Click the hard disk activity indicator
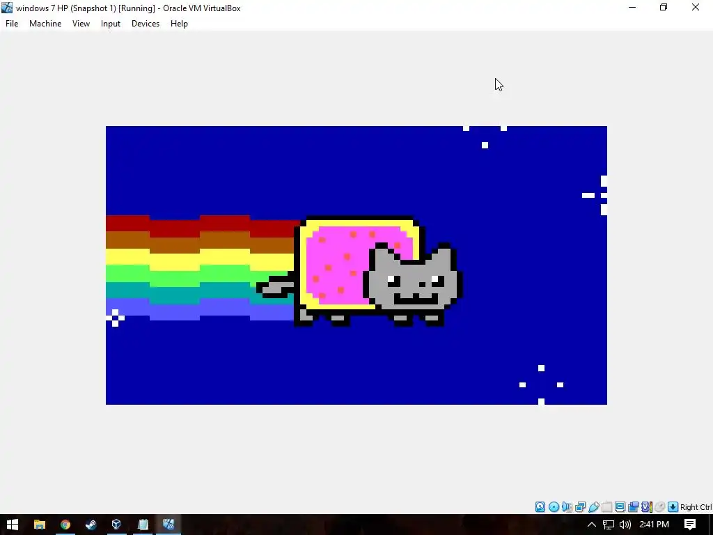713x535 pixels. coord(540,507)
